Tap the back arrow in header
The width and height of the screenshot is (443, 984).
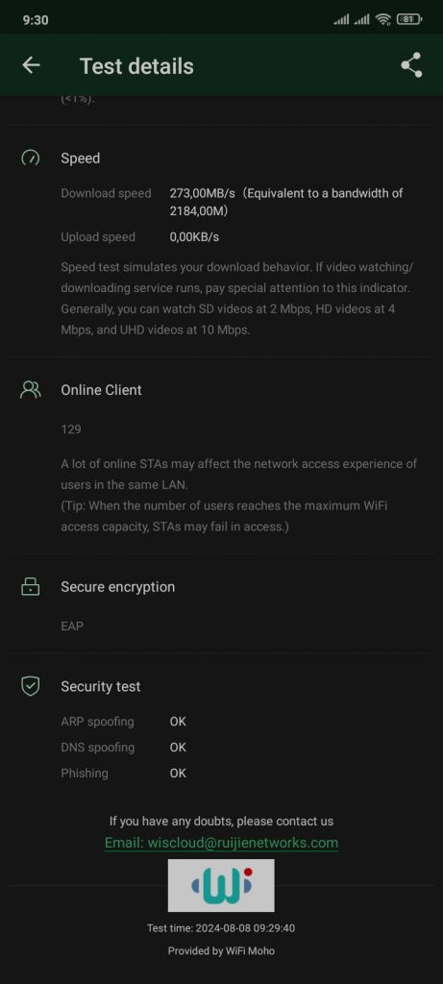[x=31, y=65]
